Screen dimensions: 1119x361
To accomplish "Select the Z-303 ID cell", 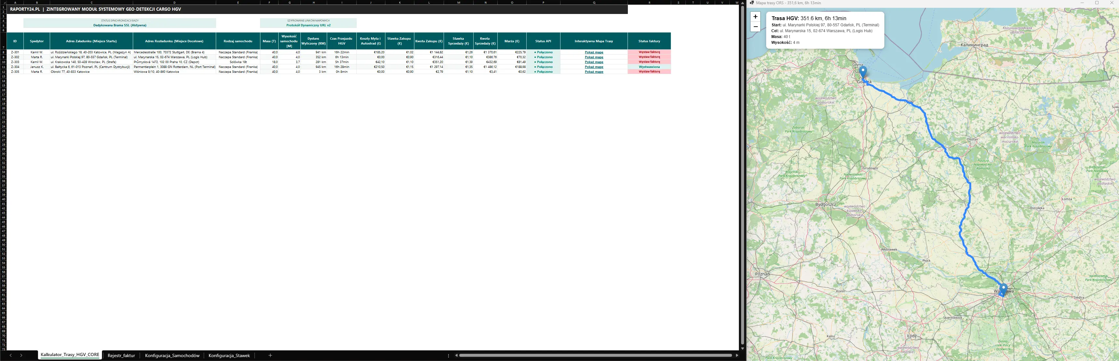I will pyautogui.click(x=15, y=62).
